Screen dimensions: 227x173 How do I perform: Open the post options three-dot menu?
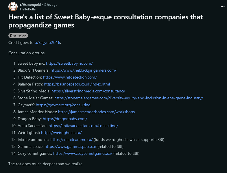pos(222,7)
